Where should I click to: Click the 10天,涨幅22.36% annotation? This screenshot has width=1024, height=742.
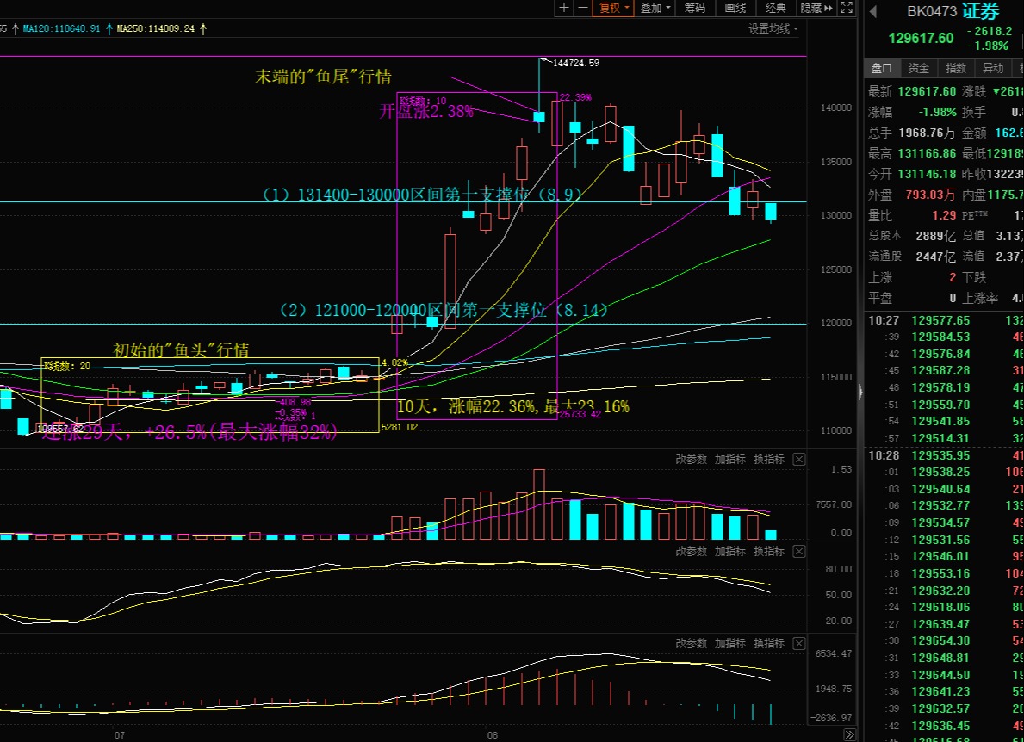click(513, 407)
